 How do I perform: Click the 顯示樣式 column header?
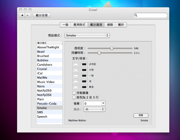click(x=49, y=43)
